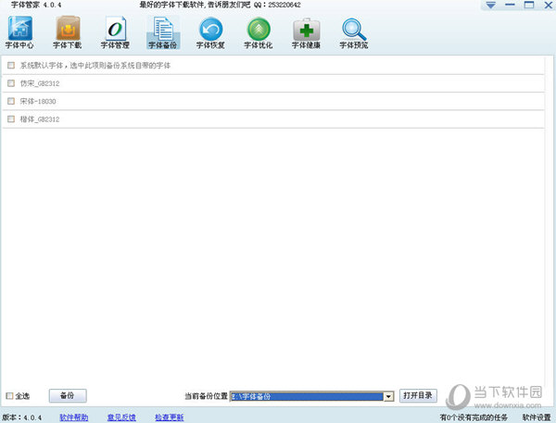Viewport: 556px width, 423px height.
Task: Click the 打开目录 button
Action: click(x=418, y=395)
